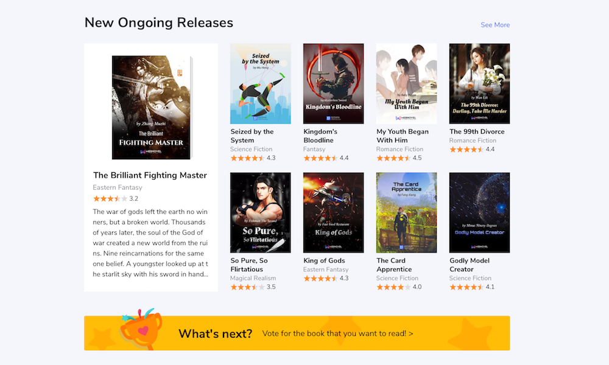Click the Seized by the System cover
Image resolution: width=609 pixels, height=365 pixels.
point(260,84)
